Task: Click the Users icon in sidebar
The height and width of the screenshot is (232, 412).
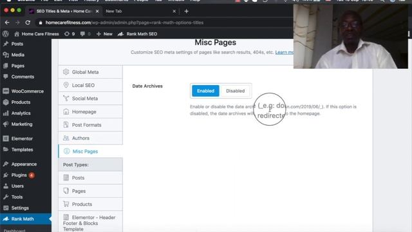Action: pos(6,186)
